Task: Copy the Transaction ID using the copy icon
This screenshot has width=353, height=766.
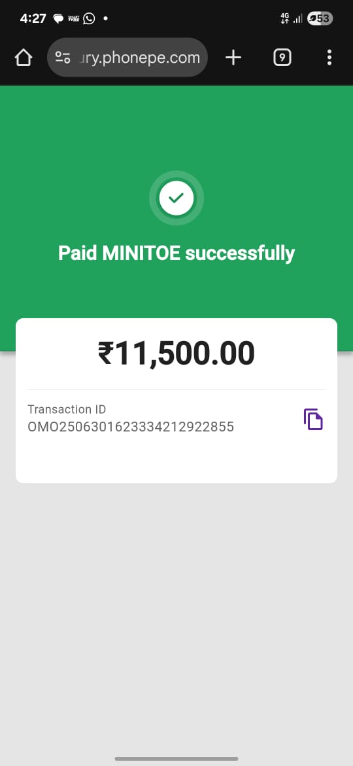Action: click(x=313, y=419)
